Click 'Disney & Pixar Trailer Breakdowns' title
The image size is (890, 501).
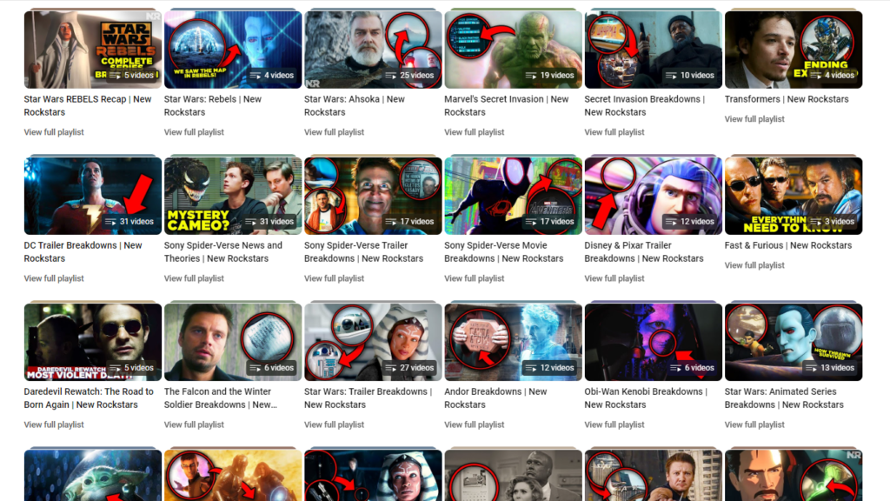click(x=644, y=251)
